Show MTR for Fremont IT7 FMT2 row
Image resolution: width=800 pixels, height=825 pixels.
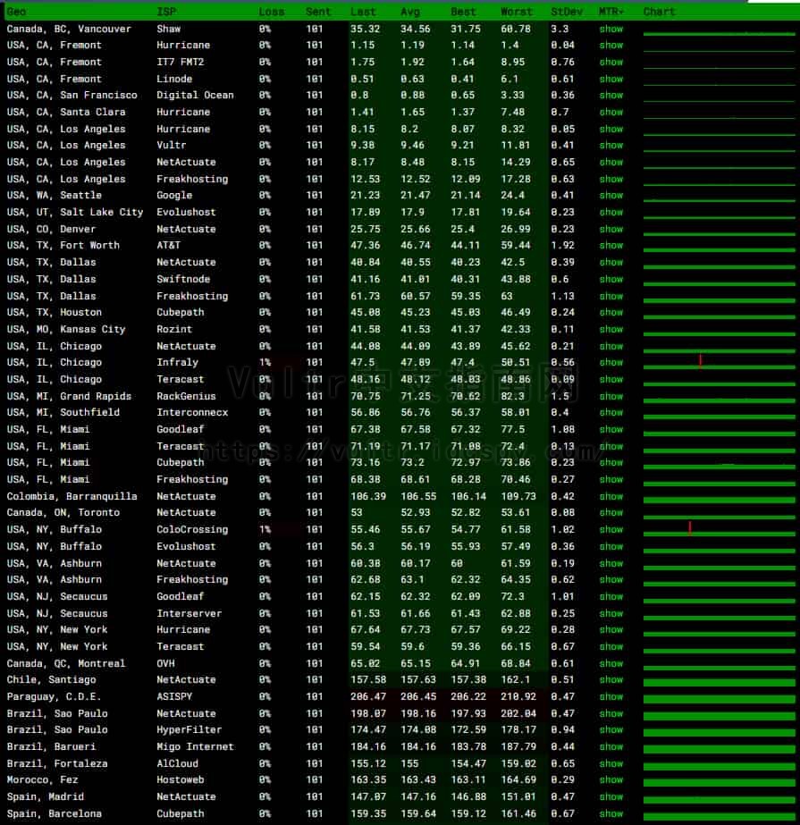point(611,62)
